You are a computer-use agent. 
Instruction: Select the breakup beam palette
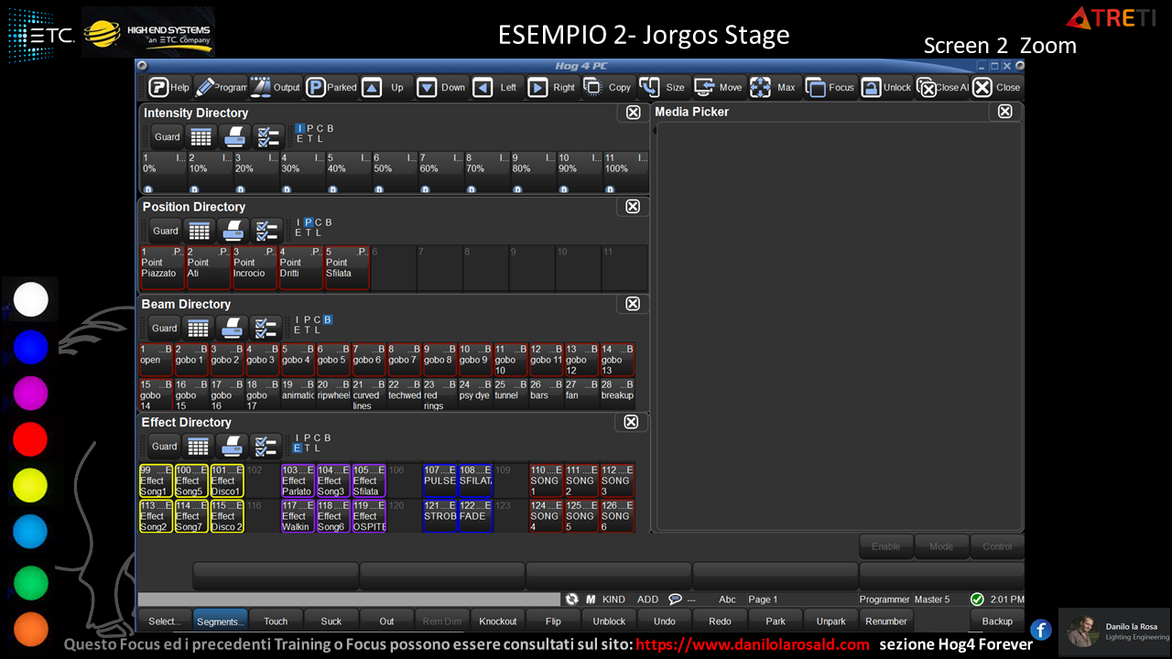(616, 394)
